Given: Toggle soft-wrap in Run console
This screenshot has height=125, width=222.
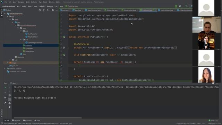Looking at the screenshot, I should 9,95.
